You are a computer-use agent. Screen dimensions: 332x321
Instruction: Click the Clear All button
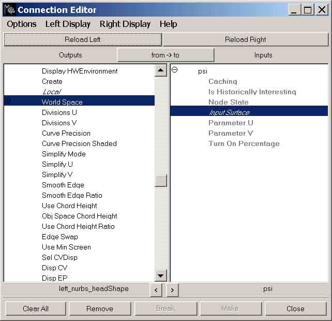36,309
